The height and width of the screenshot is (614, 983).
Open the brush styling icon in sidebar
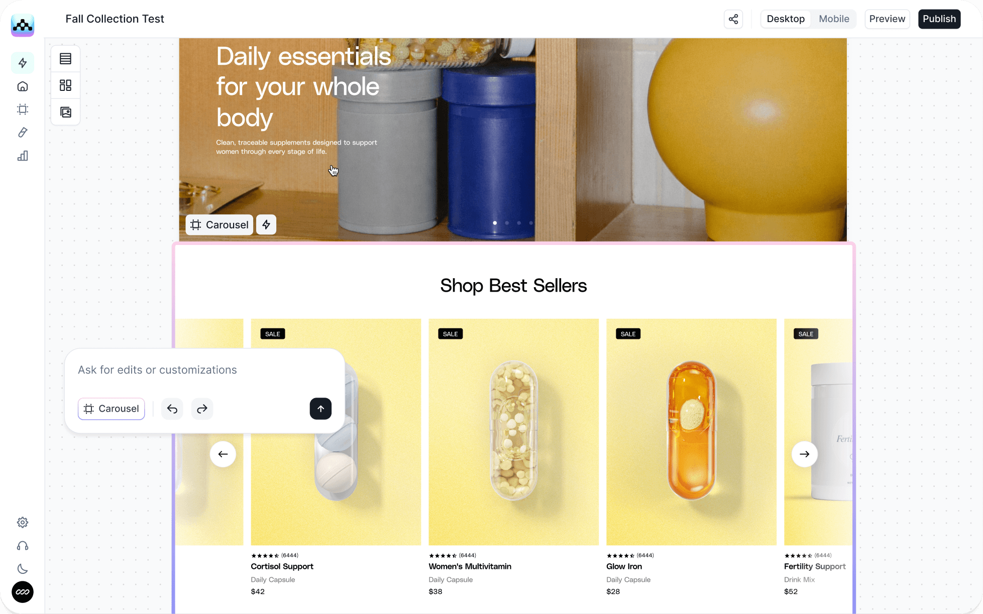23,133
